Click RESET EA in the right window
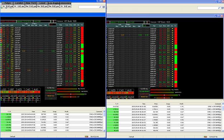This screenshot has width=224, height=140. pos(144,97)
